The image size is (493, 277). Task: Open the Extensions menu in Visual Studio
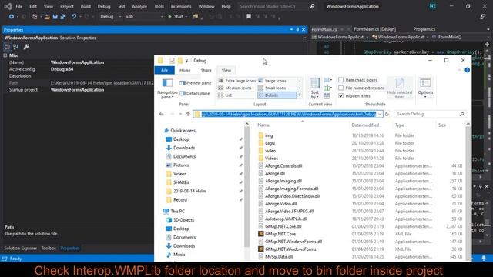(181, 6)
